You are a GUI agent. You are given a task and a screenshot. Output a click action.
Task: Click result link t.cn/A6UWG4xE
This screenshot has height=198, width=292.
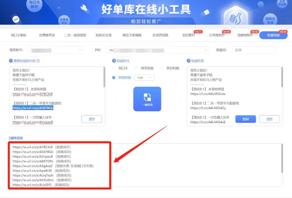point(208,122)
